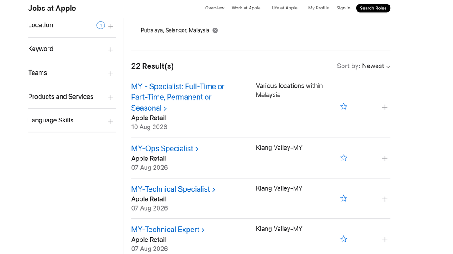Click the 10 Aug 2026 date
The image size is (453, 254).
(x=149, y=127)
